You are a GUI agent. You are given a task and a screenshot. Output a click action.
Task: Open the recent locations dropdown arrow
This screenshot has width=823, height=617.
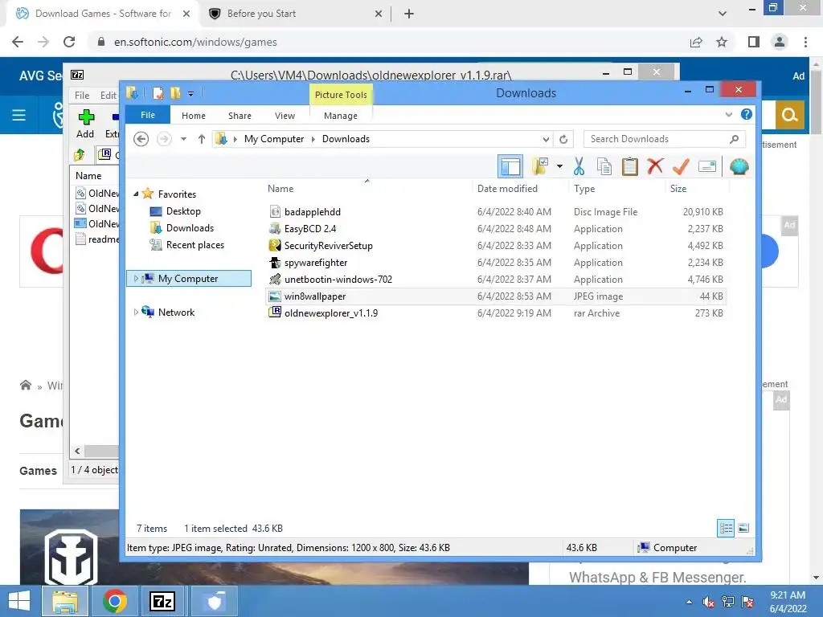pos(183,139)
